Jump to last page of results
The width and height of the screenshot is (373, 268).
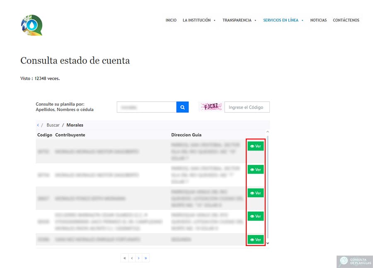pos(145,258)
